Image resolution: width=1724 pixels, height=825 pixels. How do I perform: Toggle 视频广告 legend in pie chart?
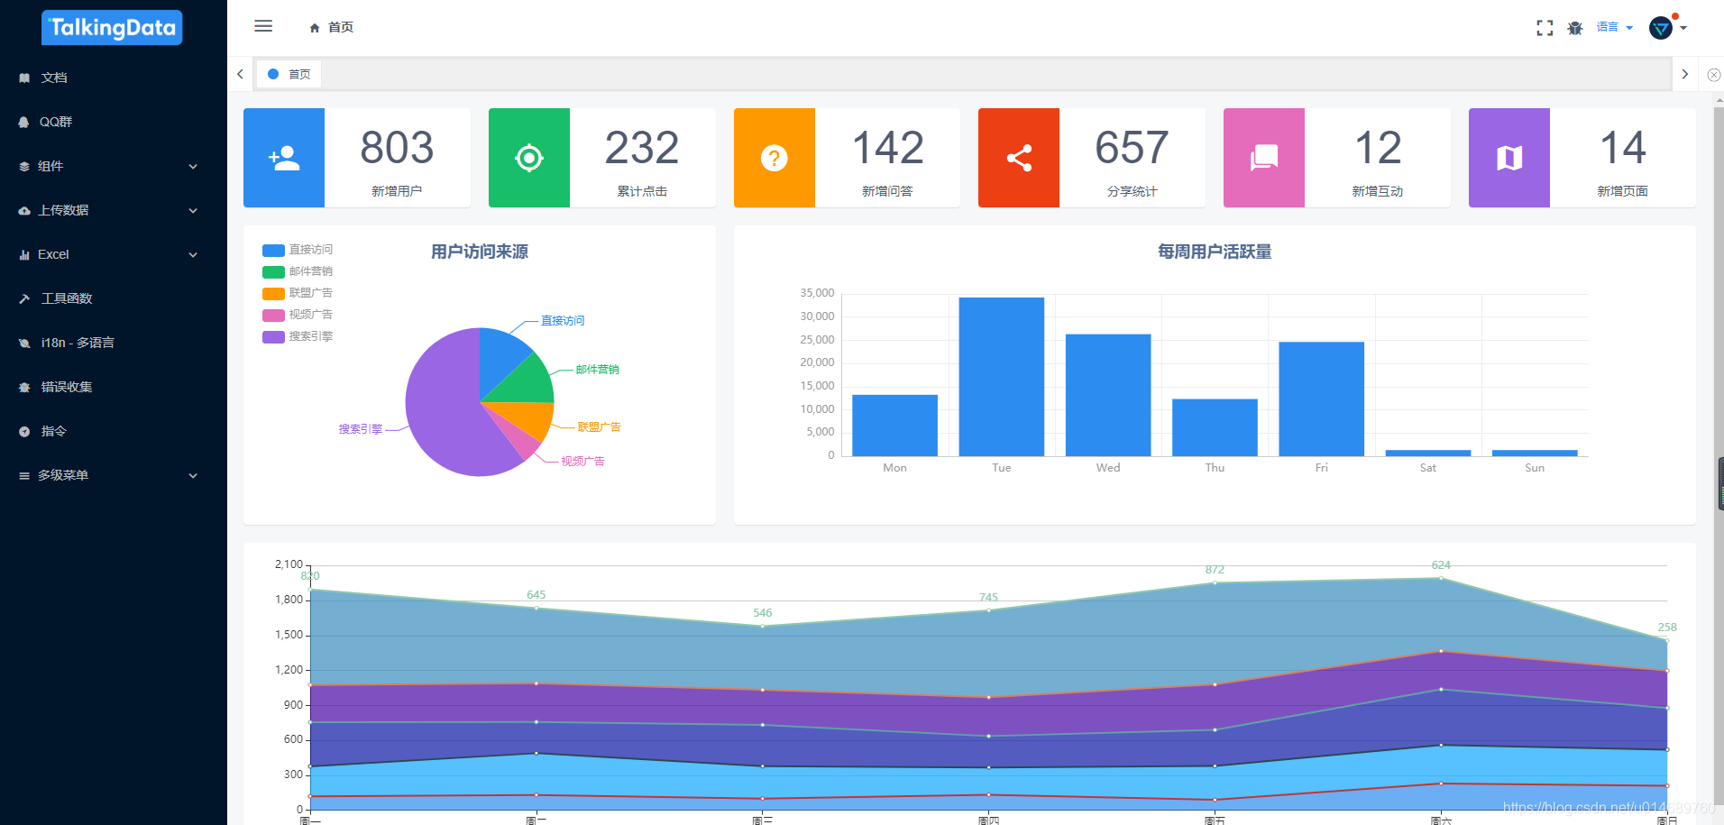(298, 315)
